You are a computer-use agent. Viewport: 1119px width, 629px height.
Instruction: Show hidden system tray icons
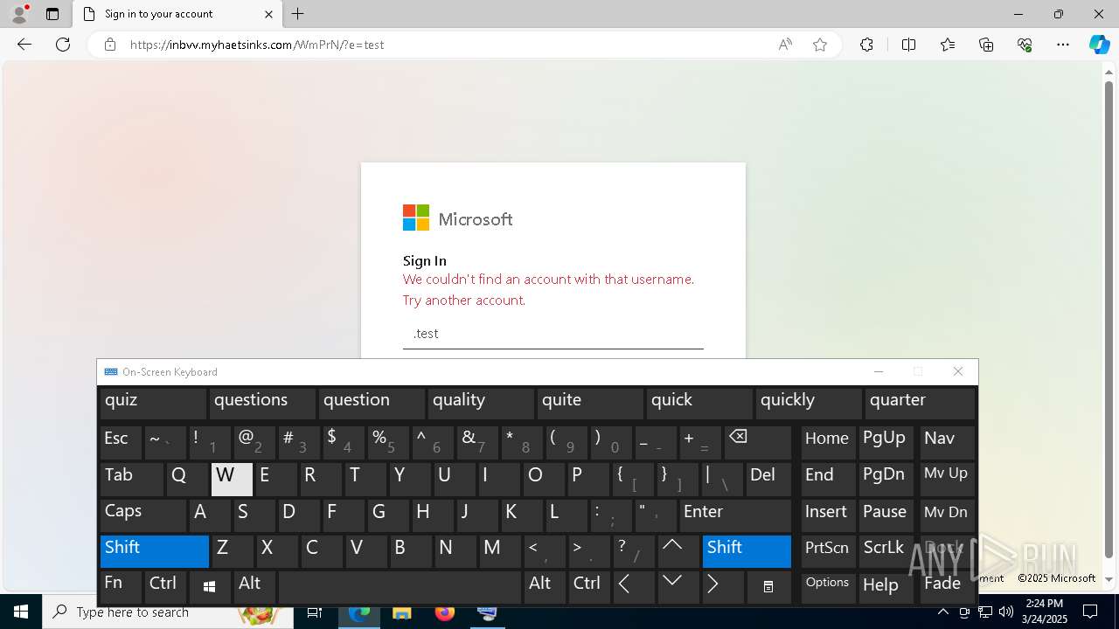pyautogui.click(x=943, y=612)
